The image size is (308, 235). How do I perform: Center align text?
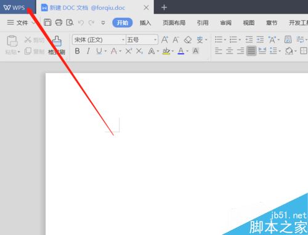[230, 51]
